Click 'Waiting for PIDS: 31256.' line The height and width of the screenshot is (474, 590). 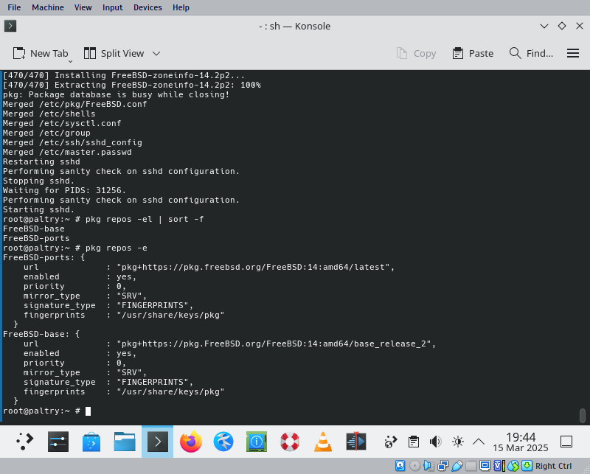coord(64,190)
